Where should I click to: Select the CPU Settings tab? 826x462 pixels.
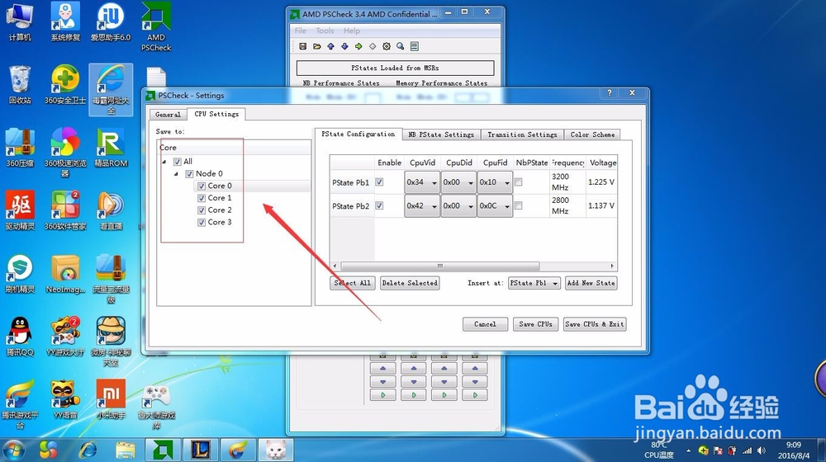coord(216,114)
